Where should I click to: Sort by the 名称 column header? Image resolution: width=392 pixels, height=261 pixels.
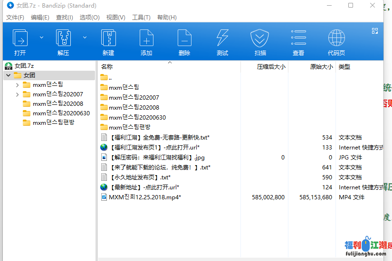point(107,67)
